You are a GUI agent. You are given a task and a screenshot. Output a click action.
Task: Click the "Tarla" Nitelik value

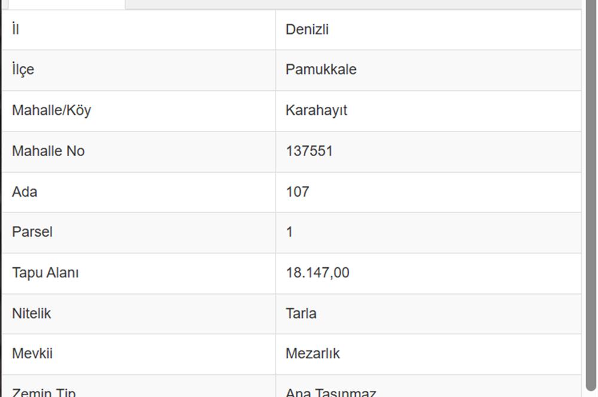click(x=301, y=313)
